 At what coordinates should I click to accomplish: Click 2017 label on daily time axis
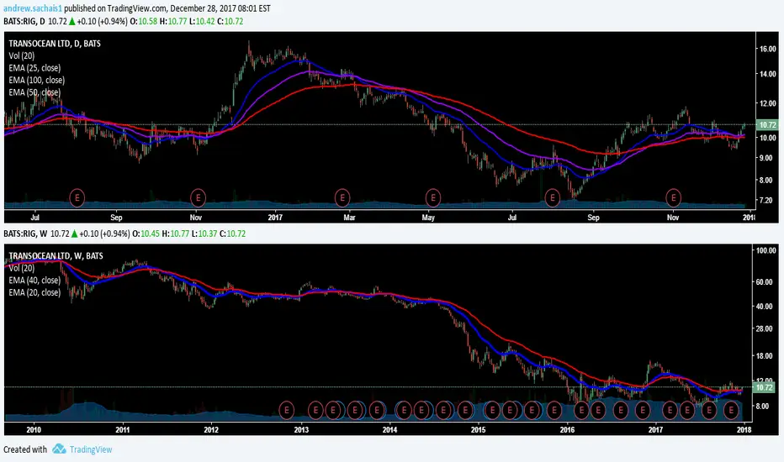coord(276,218)
